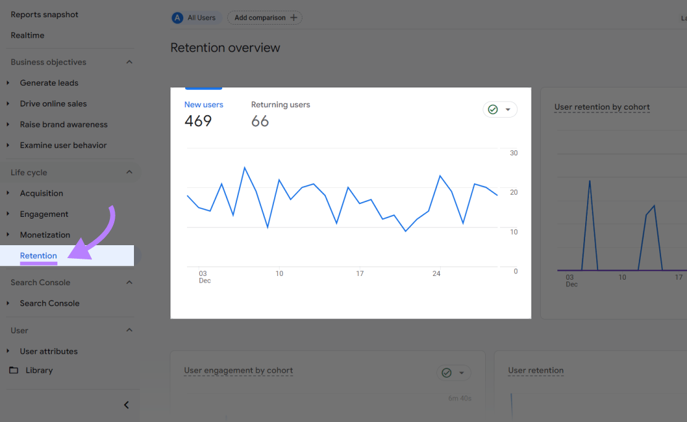Click the 6m 40s axis label
The width and height of the screenshot is (687, 422).
(460, 399)
